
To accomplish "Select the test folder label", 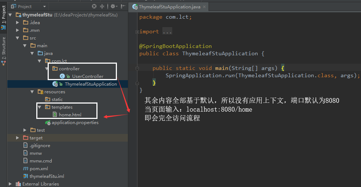I will (41, 130).
